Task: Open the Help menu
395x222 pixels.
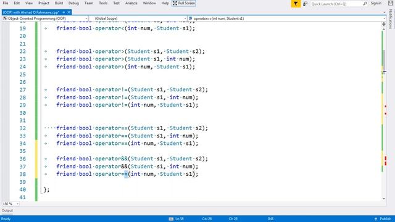Action: [x=165, y=3]
